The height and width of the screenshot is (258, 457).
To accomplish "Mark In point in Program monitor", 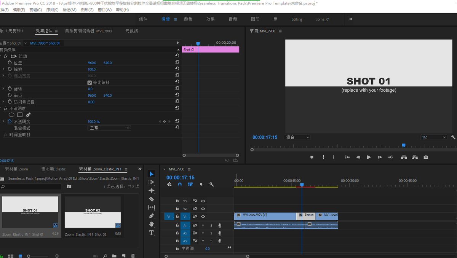I will click(323, 157).
